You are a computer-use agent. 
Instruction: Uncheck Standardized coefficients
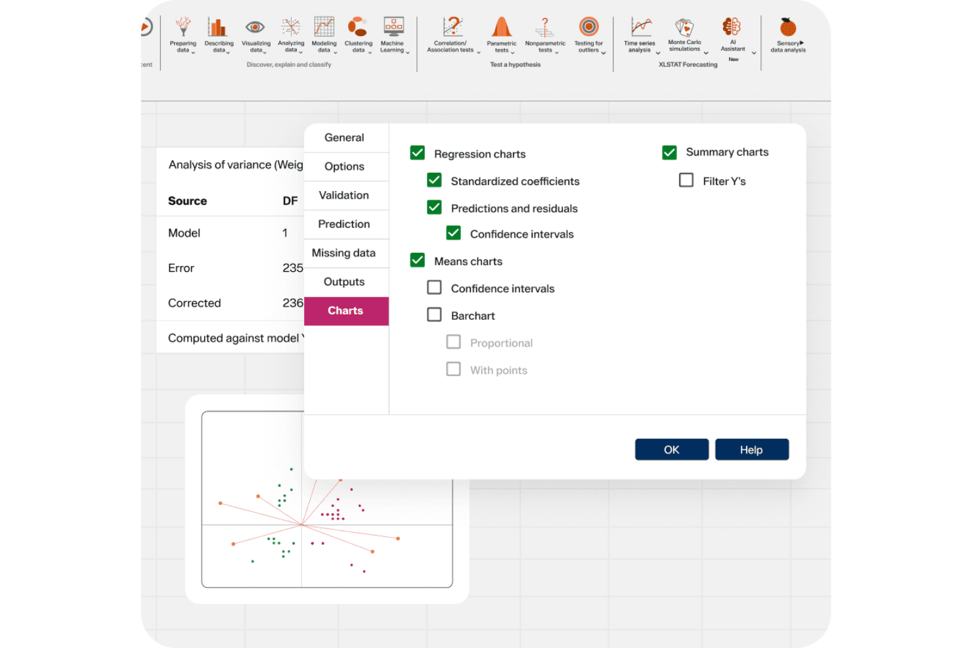tap(434, 180)
